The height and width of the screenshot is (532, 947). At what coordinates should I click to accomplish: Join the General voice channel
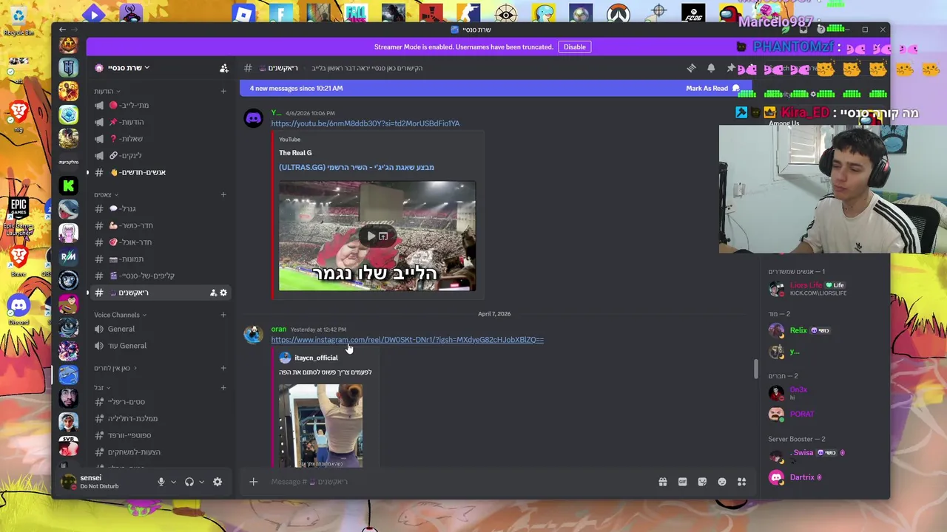tap(160, 329)
